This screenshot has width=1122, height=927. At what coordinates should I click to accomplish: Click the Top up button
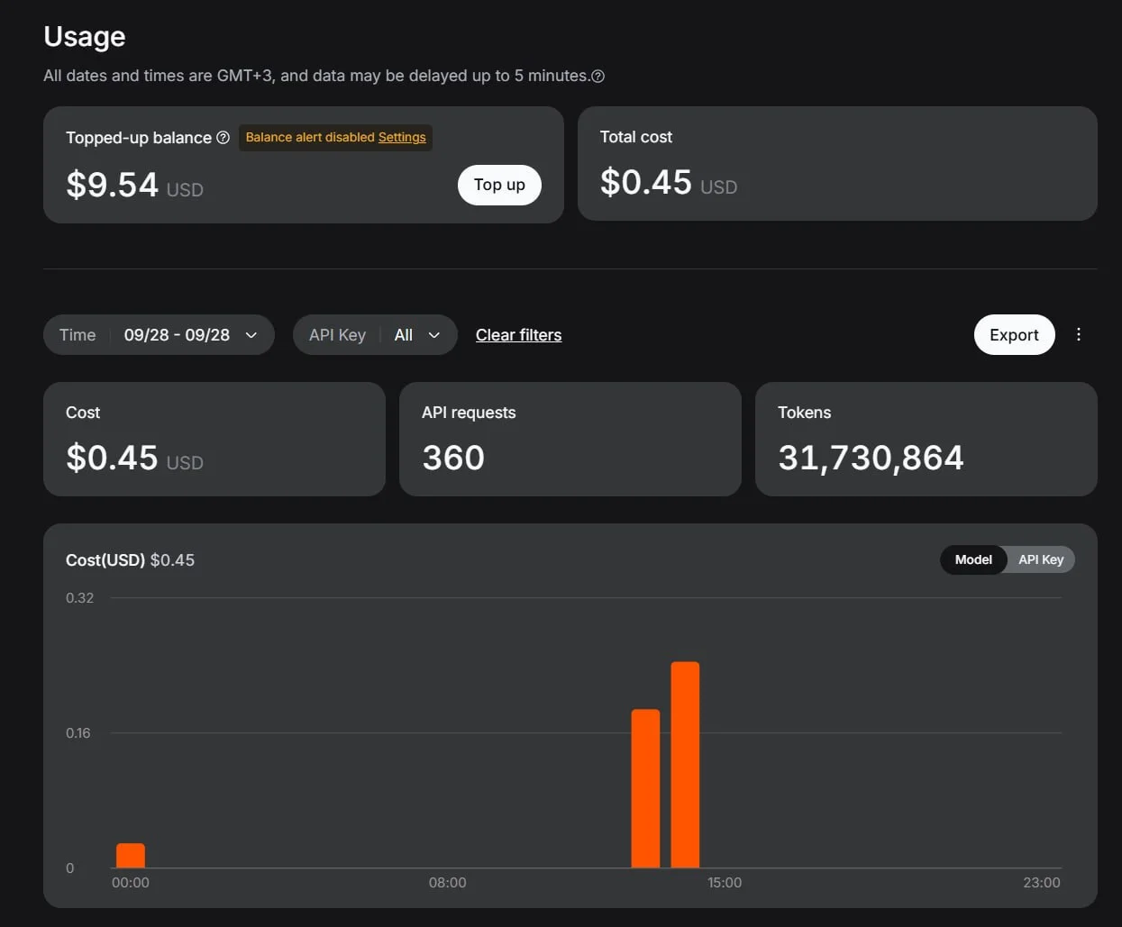pos(499,185)
